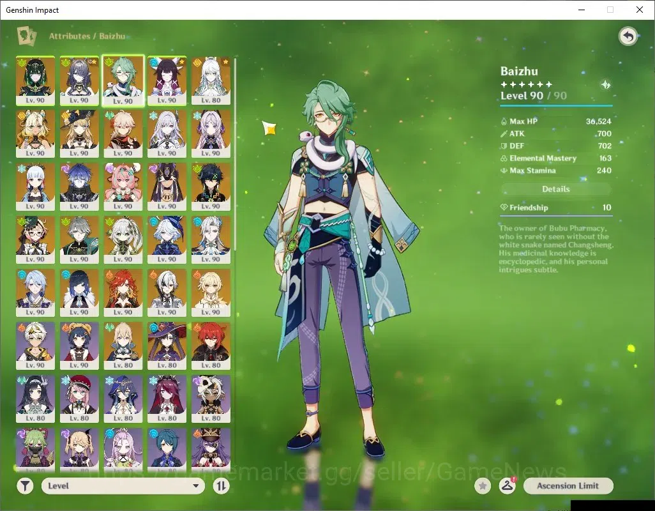
Task: Select Fischl's portrait
Action: pos(79,450)
